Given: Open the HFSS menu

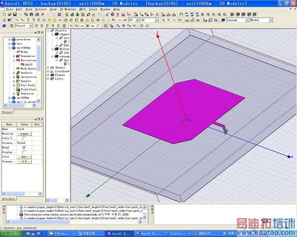Looking at the screenshot, I should (82, 9).
